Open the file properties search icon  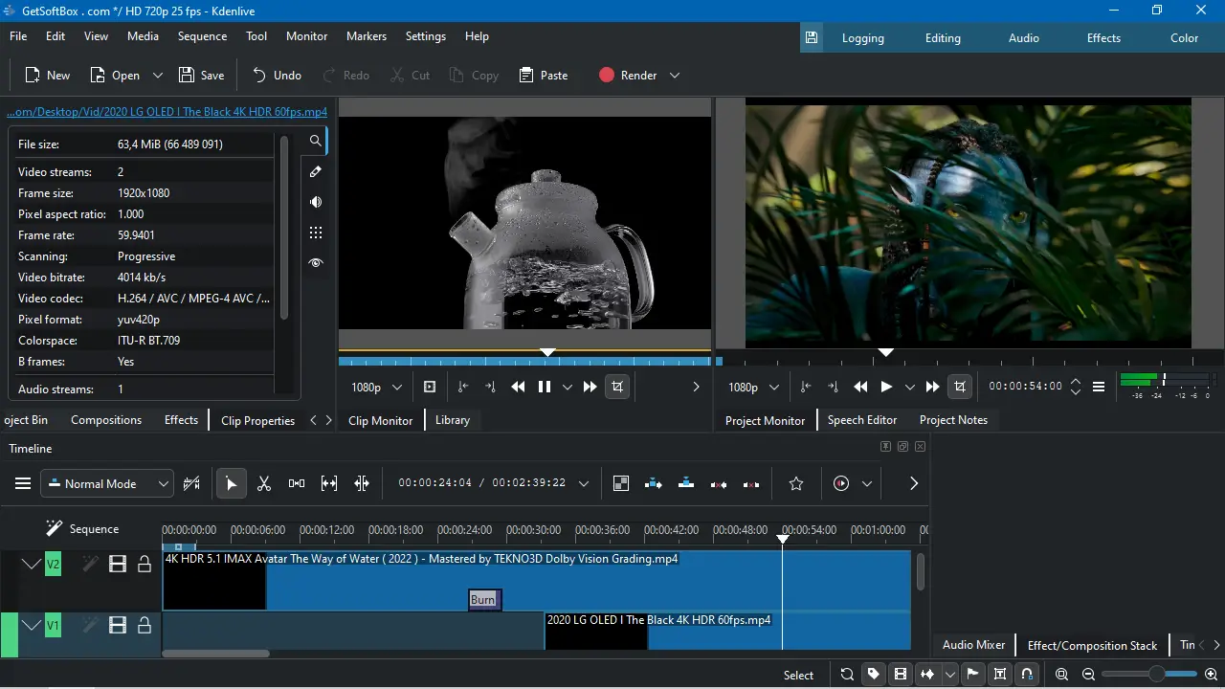(315, 141)
